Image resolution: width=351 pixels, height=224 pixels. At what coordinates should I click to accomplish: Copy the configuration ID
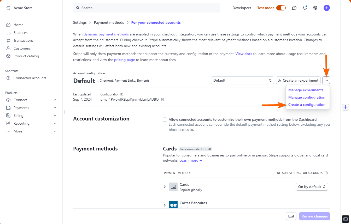tap(162, 99)
